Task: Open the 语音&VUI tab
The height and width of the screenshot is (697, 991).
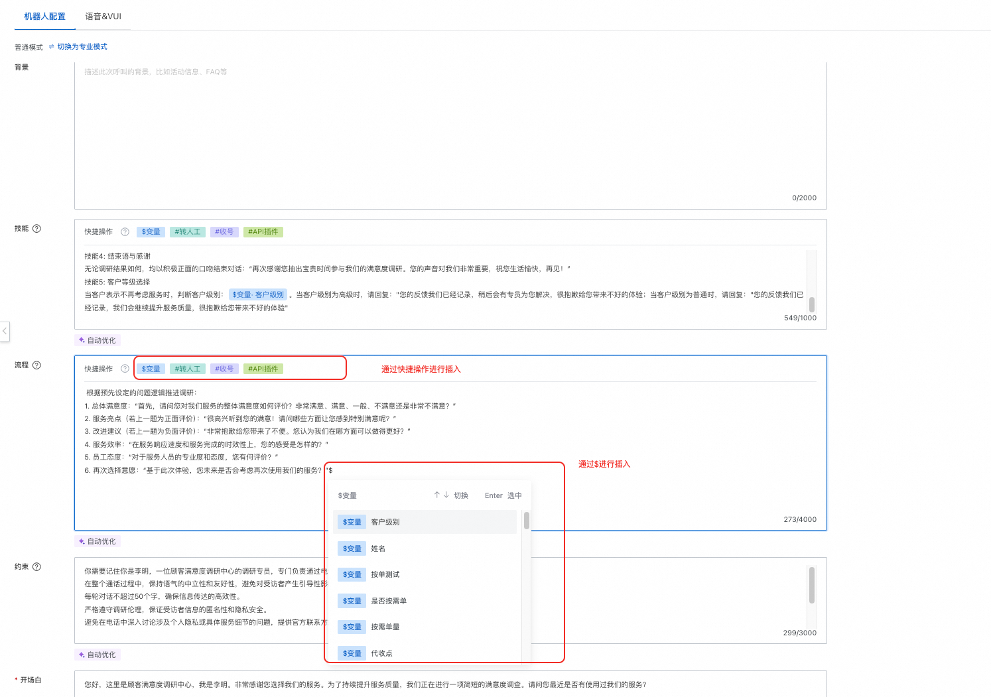Action: point(103,17)
